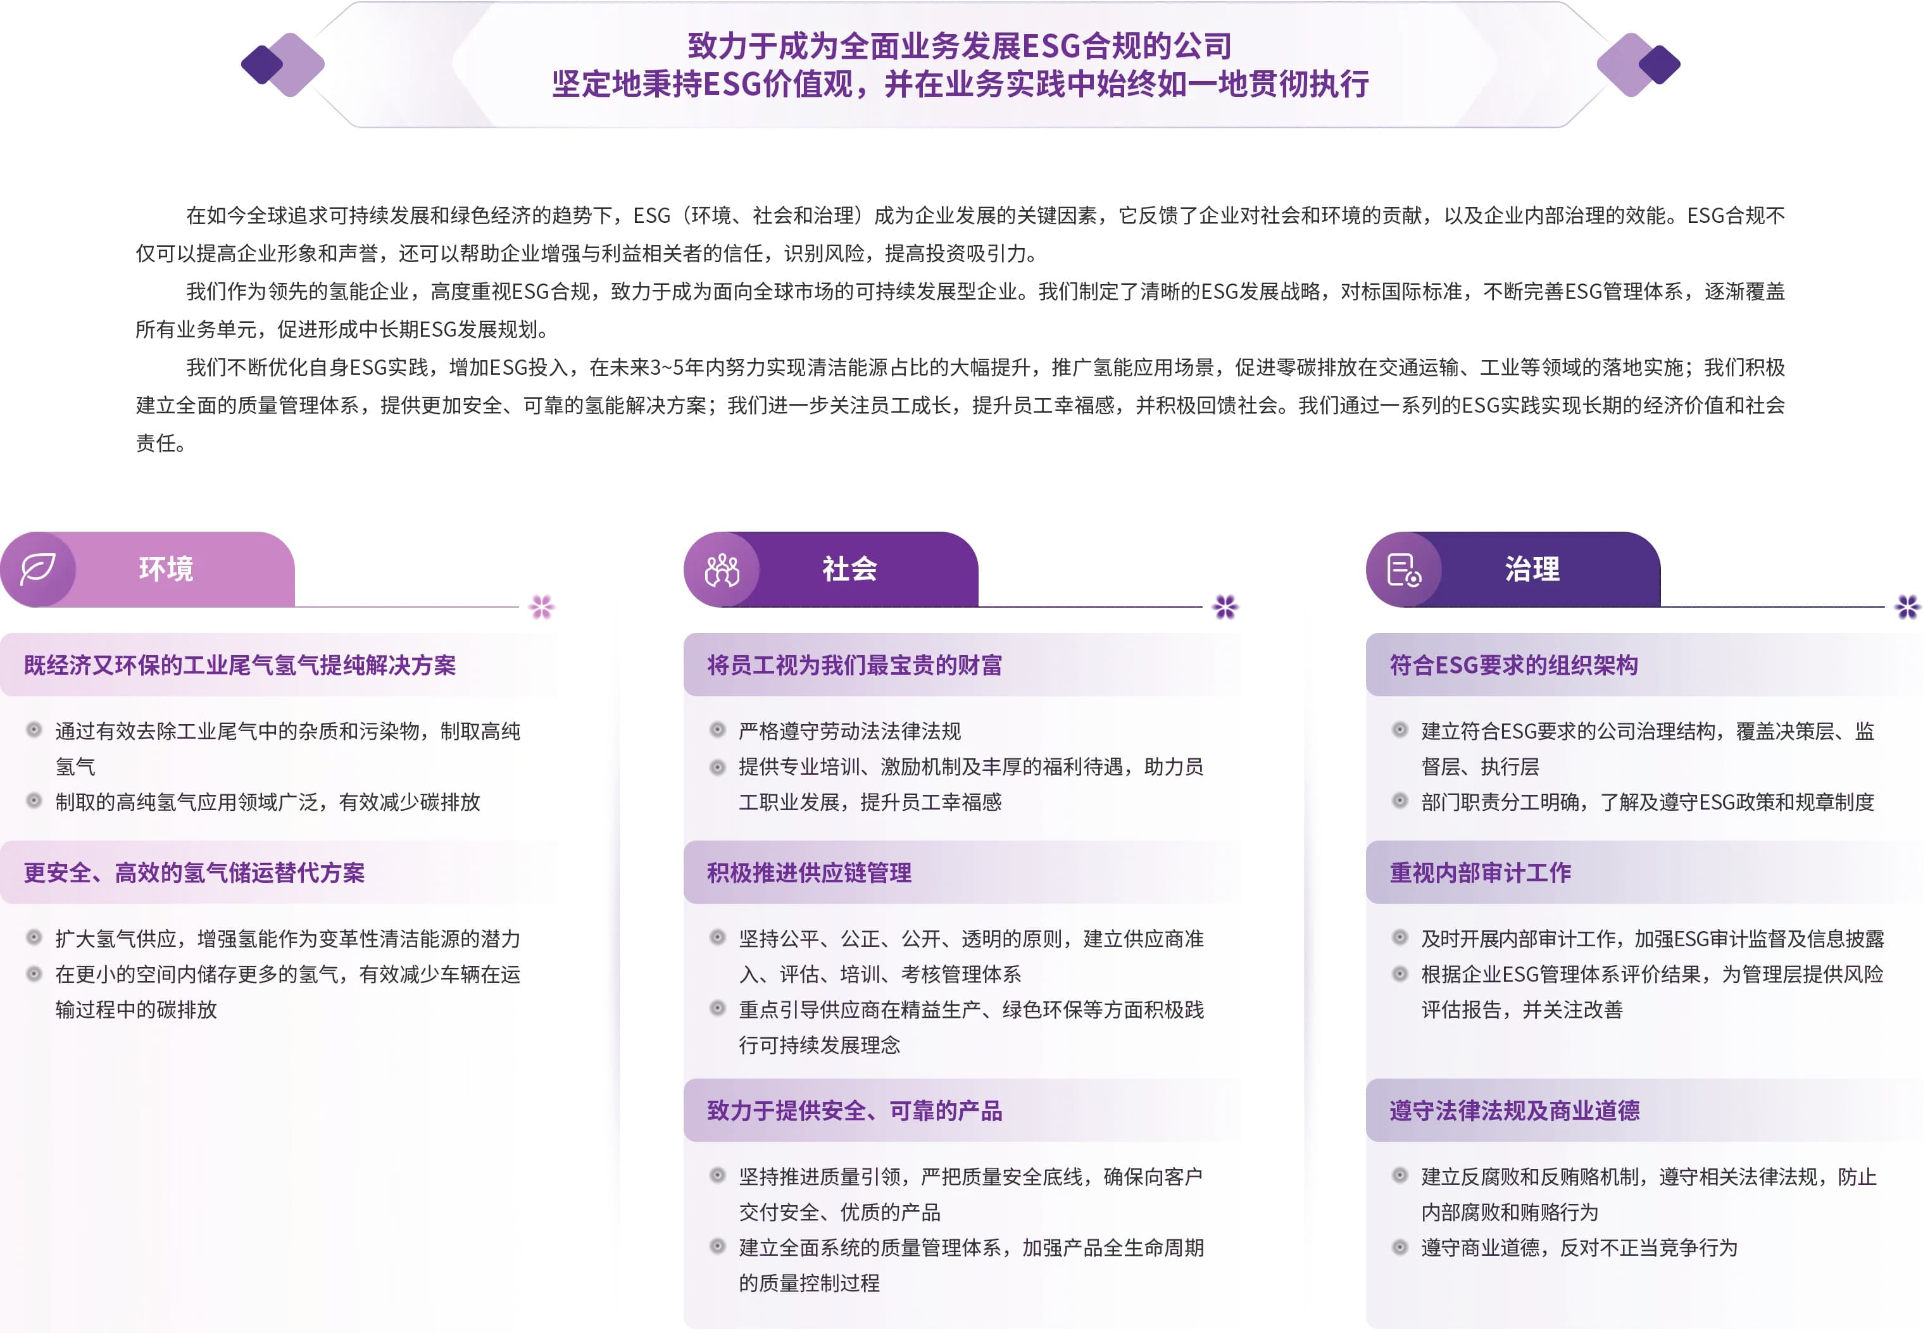This screenshot has height=1333, width=1923.
Task: Click the paragraph starting 在如今全球追求可持续发展
Action: tap(960, 234)
